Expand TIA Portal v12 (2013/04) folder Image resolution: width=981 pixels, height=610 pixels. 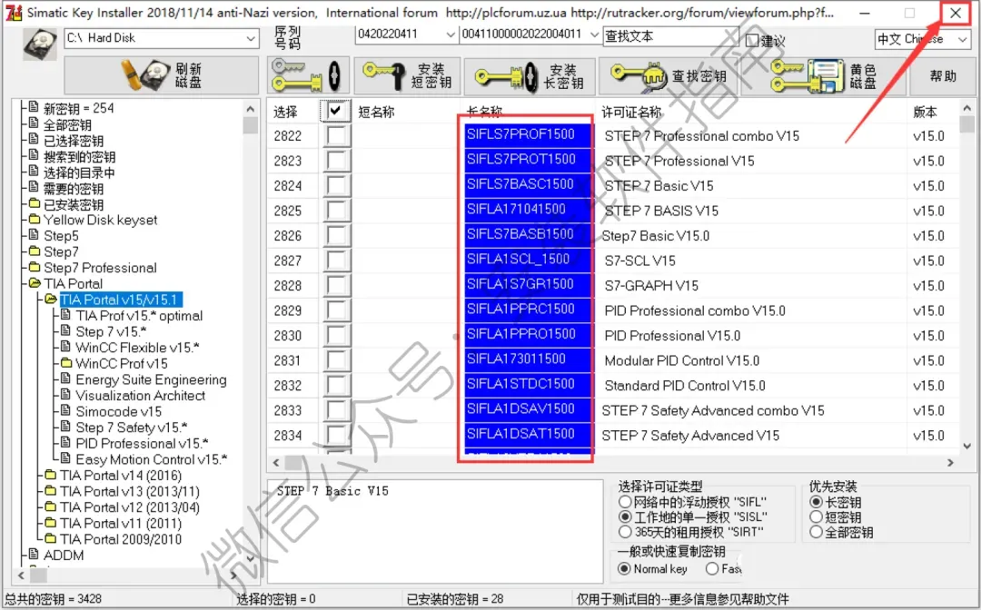130,507
